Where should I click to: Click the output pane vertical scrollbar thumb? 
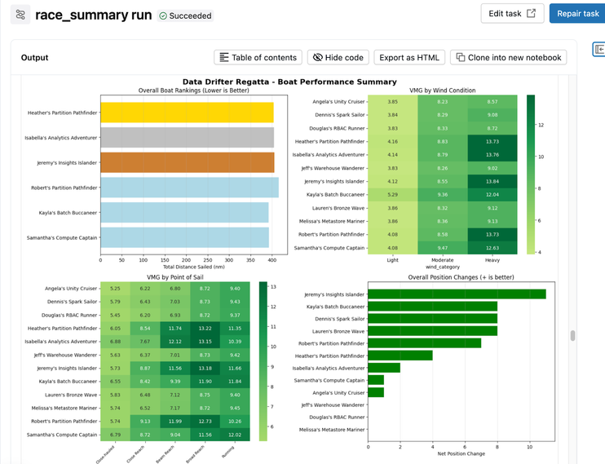tap(572, 335)
